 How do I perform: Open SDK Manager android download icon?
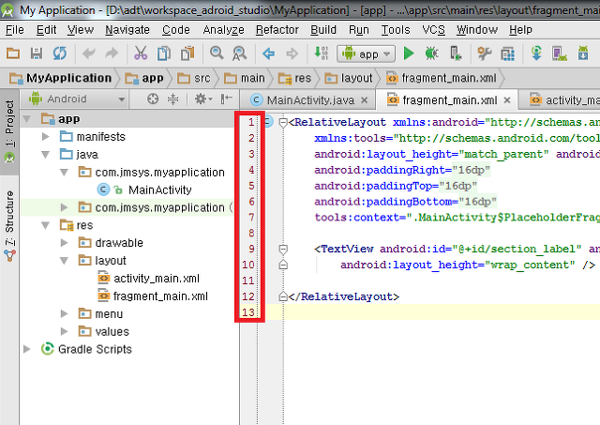[x=583, y=53]
